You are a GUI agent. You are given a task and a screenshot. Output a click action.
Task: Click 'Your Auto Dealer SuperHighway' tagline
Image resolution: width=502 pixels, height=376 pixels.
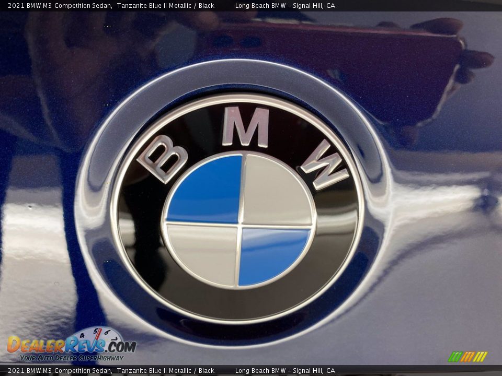(72, 358)
